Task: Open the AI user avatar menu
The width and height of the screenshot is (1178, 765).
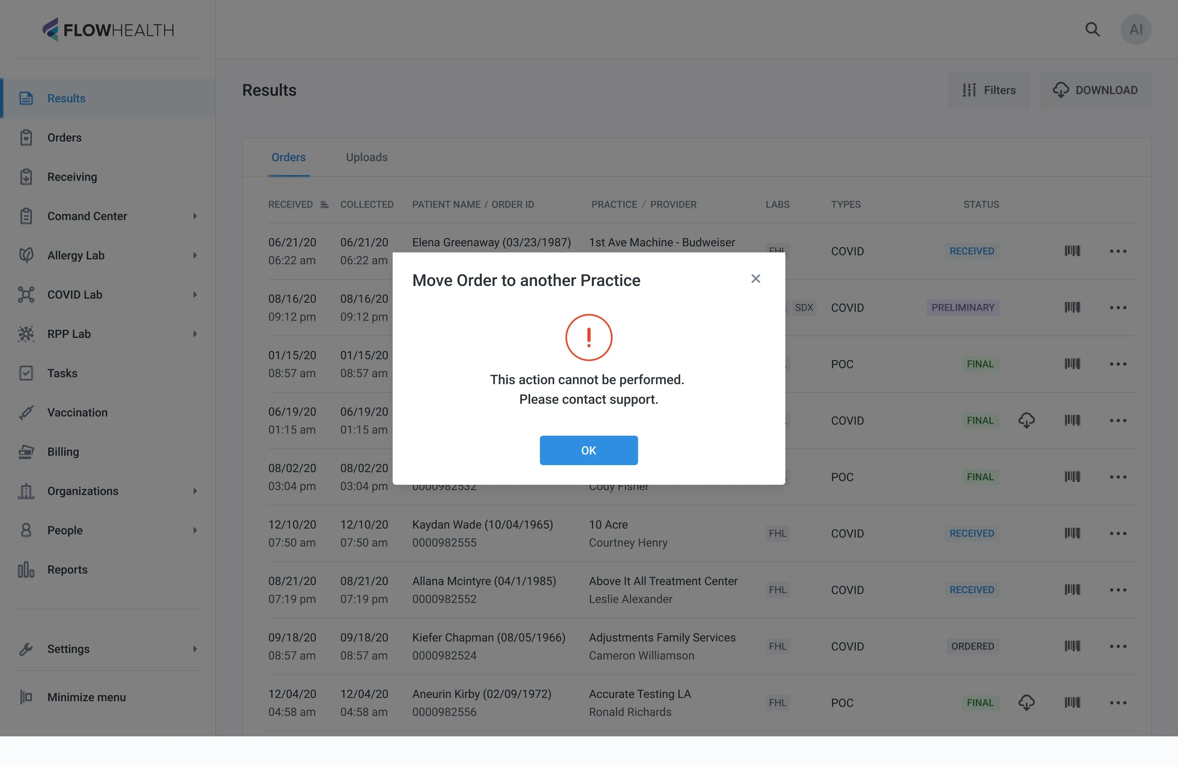Action: point(1136,30)
